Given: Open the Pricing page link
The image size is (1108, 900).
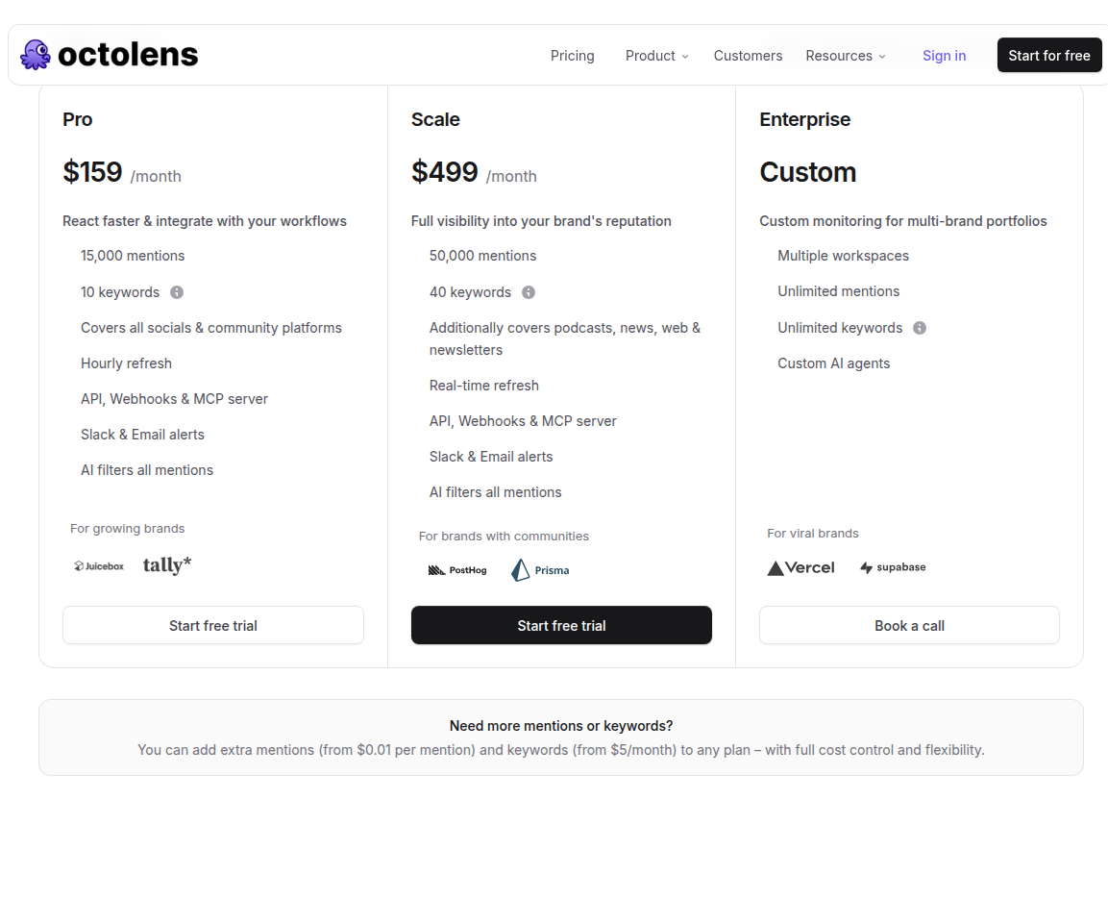Looking at the screenshot, I should (573, 56).
